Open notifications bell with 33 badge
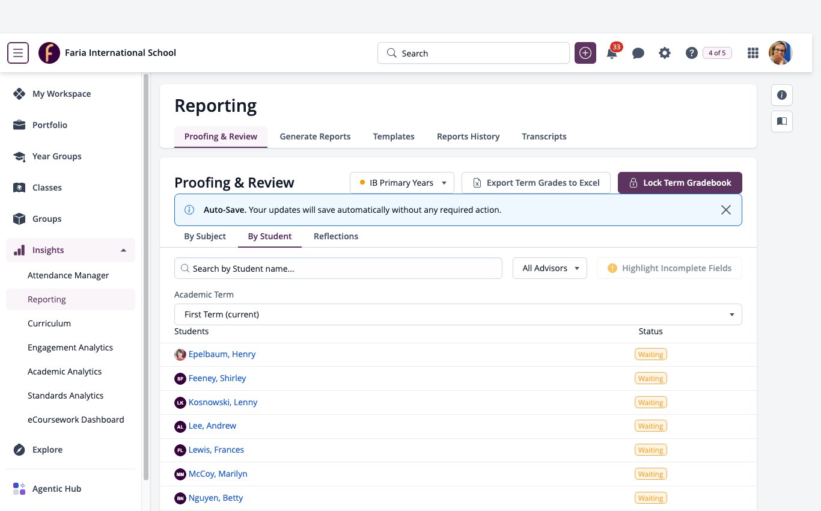This screenshot has width=821, height=511. point(612,53)
